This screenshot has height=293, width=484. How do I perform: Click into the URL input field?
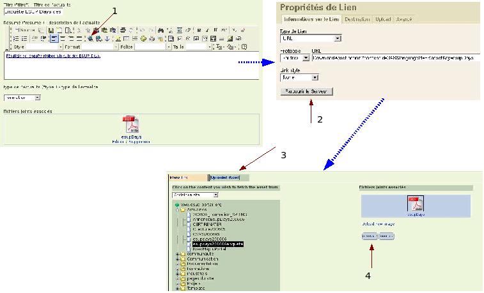pyautogui.click(x=396, y=58)
